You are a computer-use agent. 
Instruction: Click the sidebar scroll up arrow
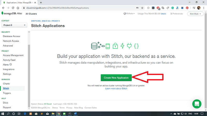coord(29,32)
